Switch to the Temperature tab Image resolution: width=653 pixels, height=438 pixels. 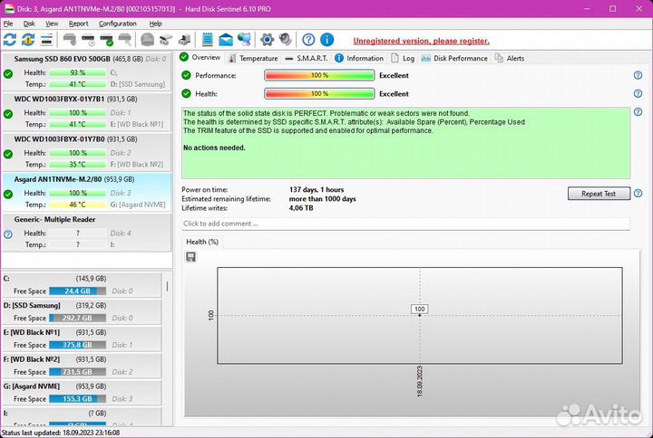click(x=253, y=58)
